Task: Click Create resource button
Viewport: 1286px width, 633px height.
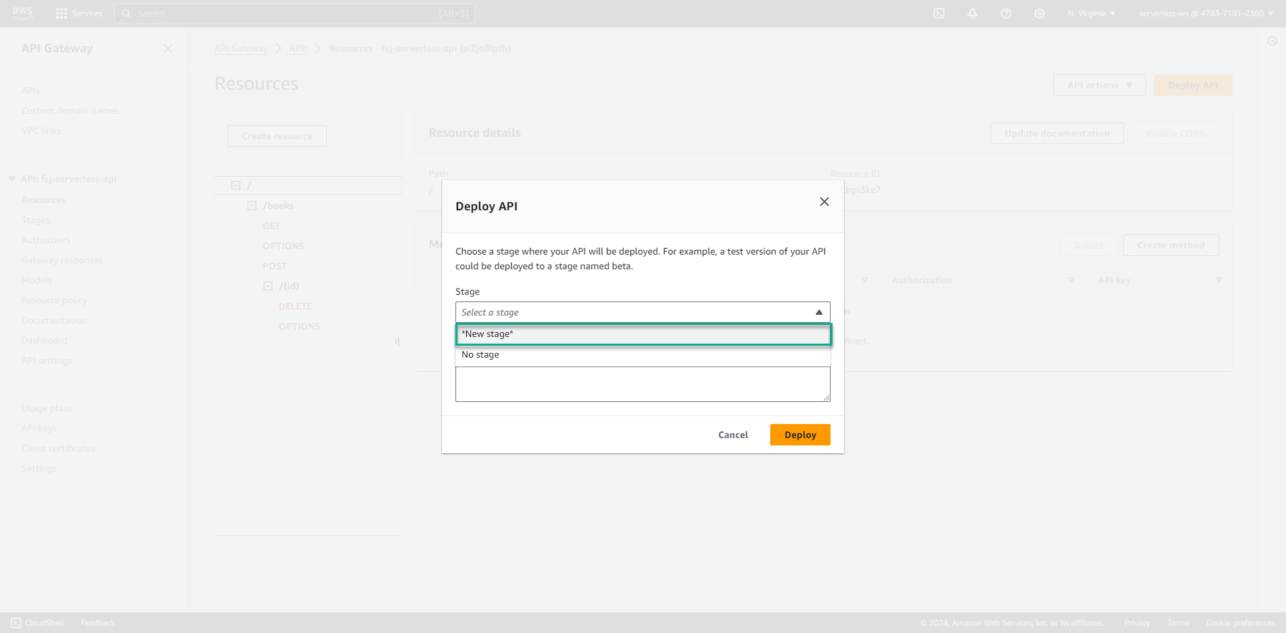Action: pos(277,136)
